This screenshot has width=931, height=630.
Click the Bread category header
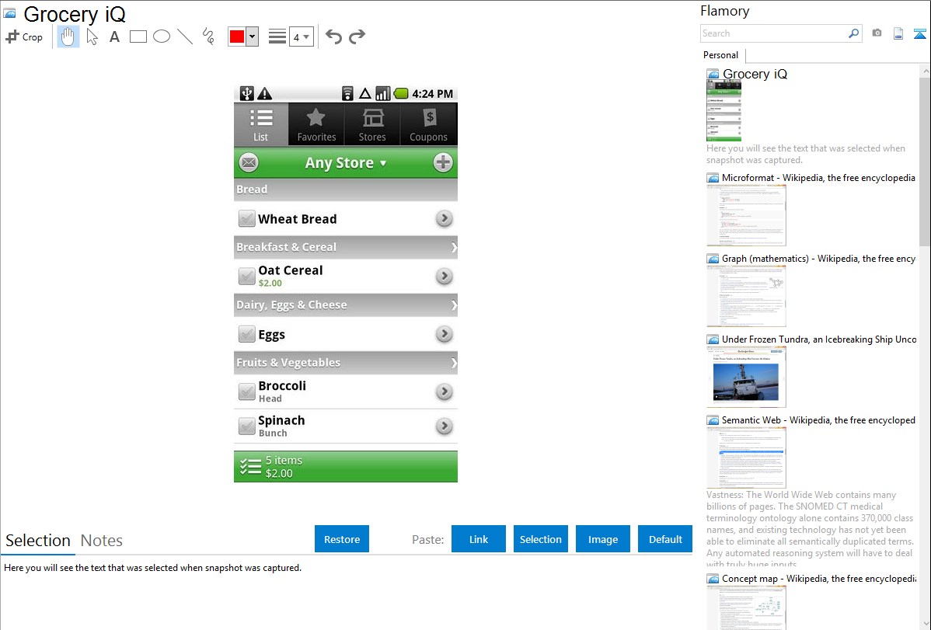click(346, 190)
